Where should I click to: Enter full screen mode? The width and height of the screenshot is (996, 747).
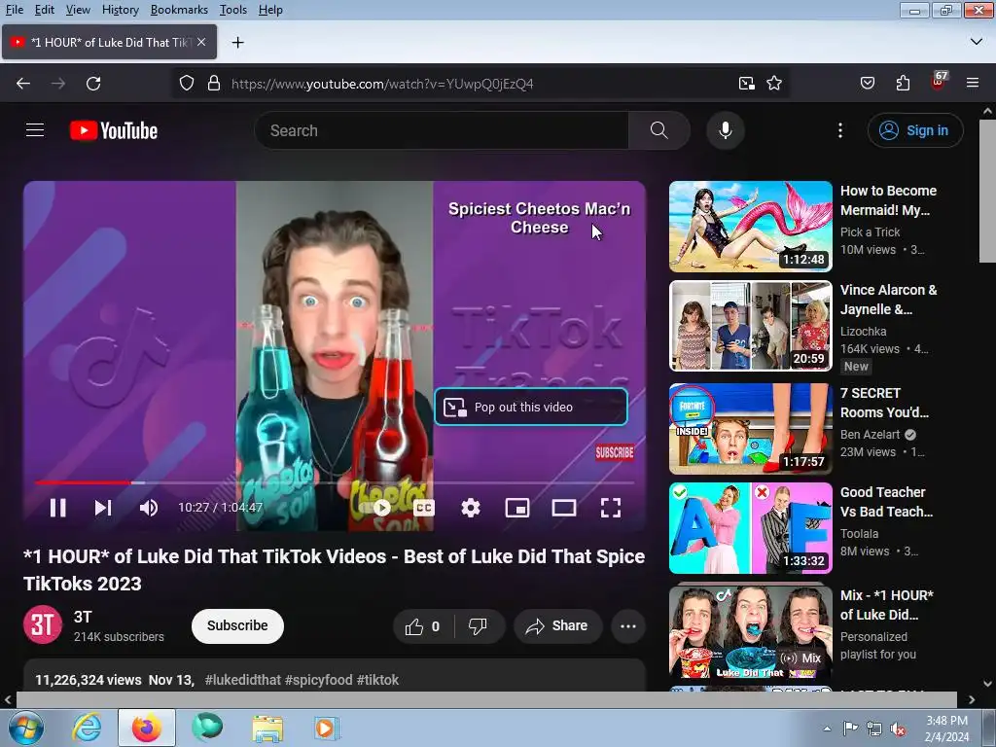[x=611, y=508]
